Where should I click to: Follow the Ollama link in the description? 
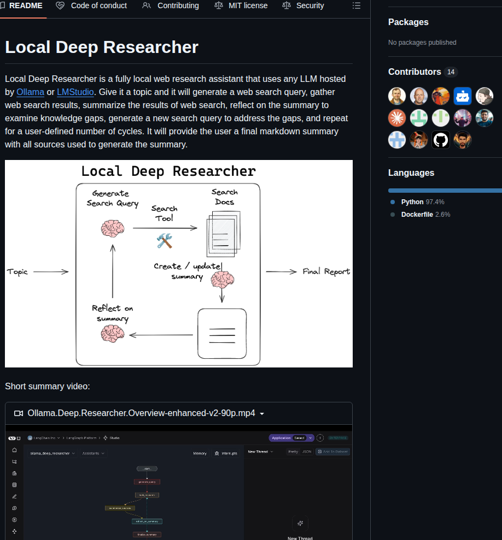pos(31,92)
